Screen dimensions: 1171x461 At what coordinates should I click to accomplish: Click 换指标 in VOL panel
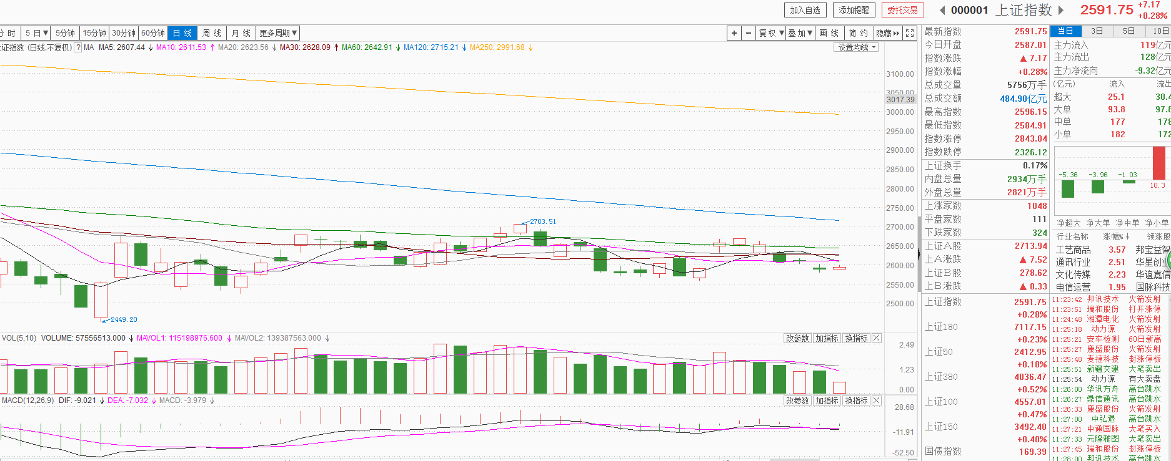[x=856, y=338]
